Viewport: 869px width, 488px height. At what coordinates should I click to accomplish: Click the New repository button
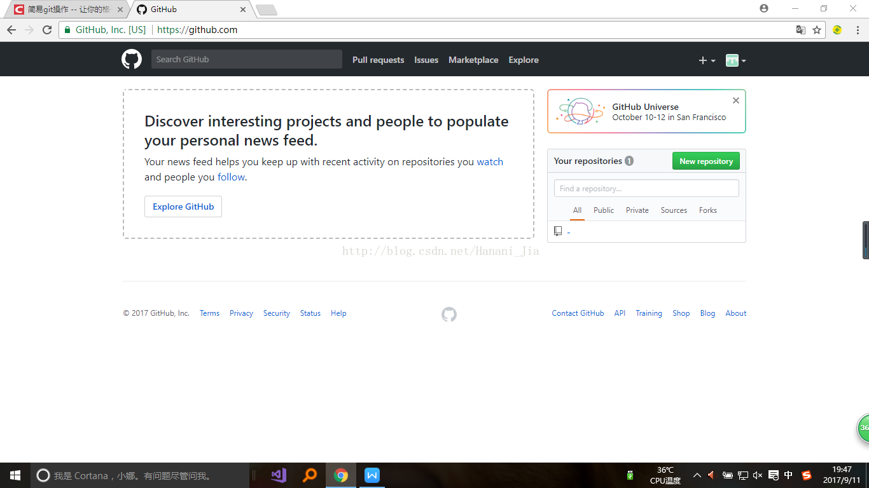[706, 161]
